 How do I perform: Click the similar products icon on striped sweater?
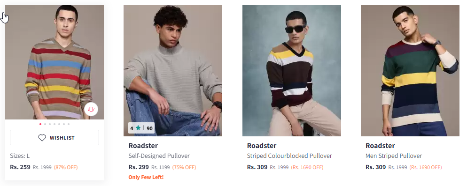tap(91, 109)
